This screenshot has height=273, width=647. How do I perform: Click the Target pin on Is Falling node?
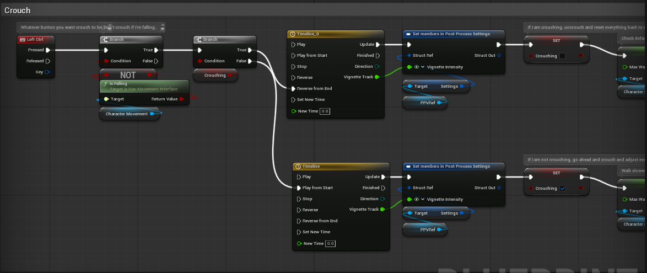coord(106,99)
